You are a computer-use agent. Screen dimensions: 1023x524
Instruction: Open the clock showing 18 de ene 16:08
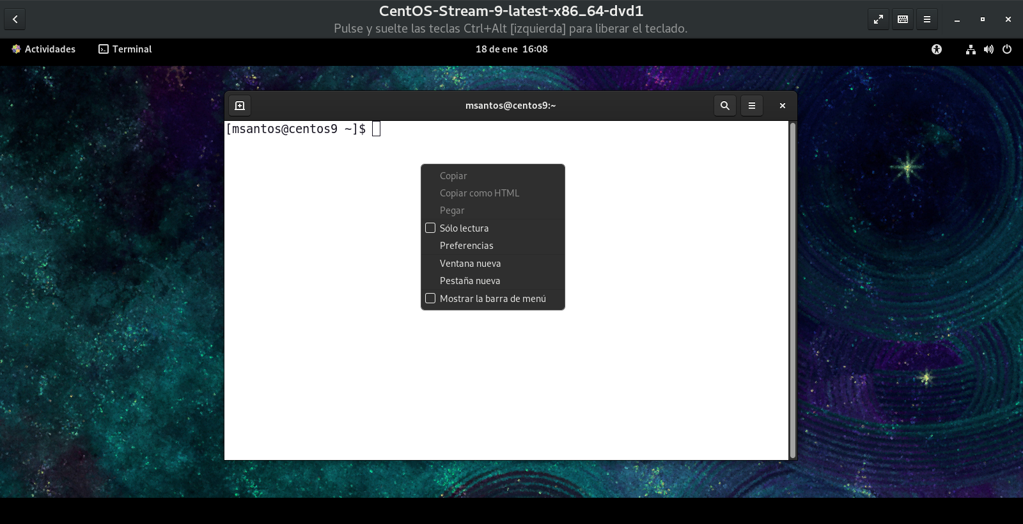click(x=511, y=49)
